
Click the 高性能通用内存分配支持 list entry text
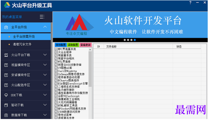[x=73, y=93]
